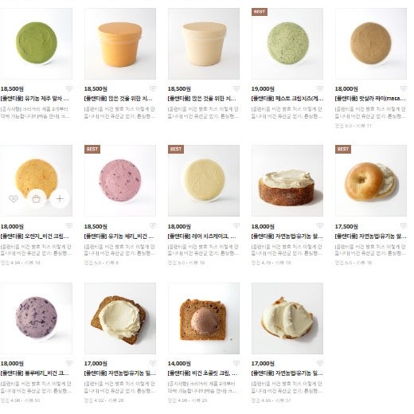Open the 맛살라 짜이 product title link

[x=370, y=99]
